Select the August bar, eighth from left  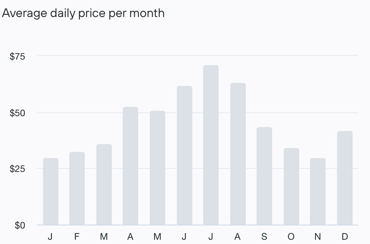[238, 154]
